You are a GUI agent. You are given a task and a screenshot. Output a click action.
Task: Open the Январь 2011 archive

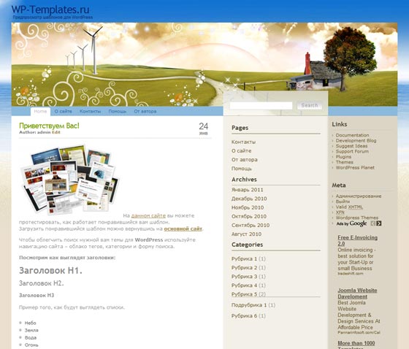[x=248, y=190]
